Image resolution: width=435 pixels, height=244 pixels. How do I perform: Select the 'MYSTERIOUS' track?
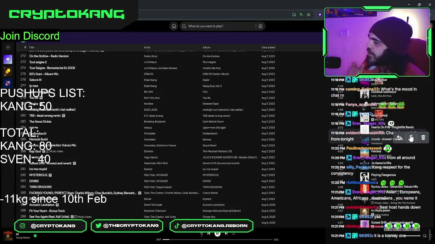(x=38, y=175)
